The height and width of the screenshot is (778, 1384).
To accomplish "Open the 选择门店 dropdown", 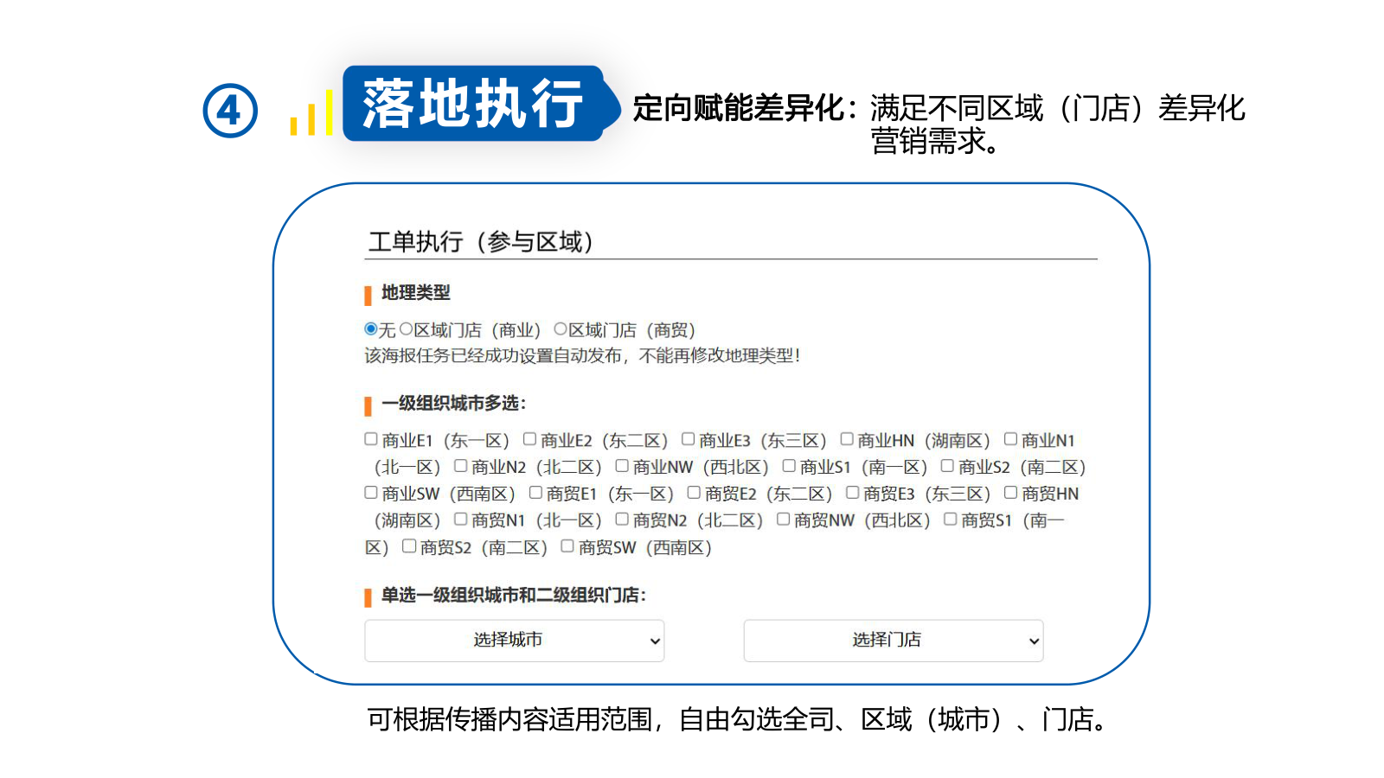I will pos(894,641).
